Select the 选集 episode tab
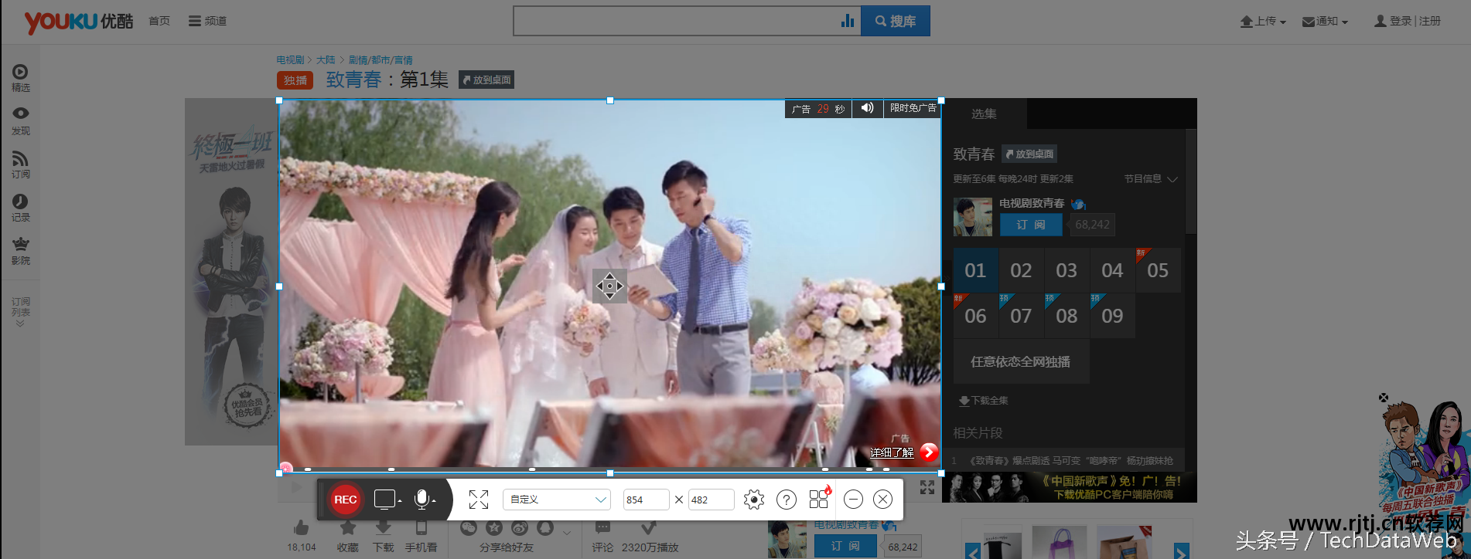Image resolution: width=1471 pixels, height=559 pixels. (x=984, y=114)
